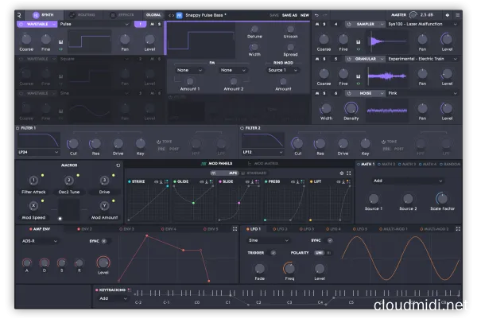Open the Math 1 Add operation dropdown
This screenshot has width=477, height=319.
tap(405, 181)
